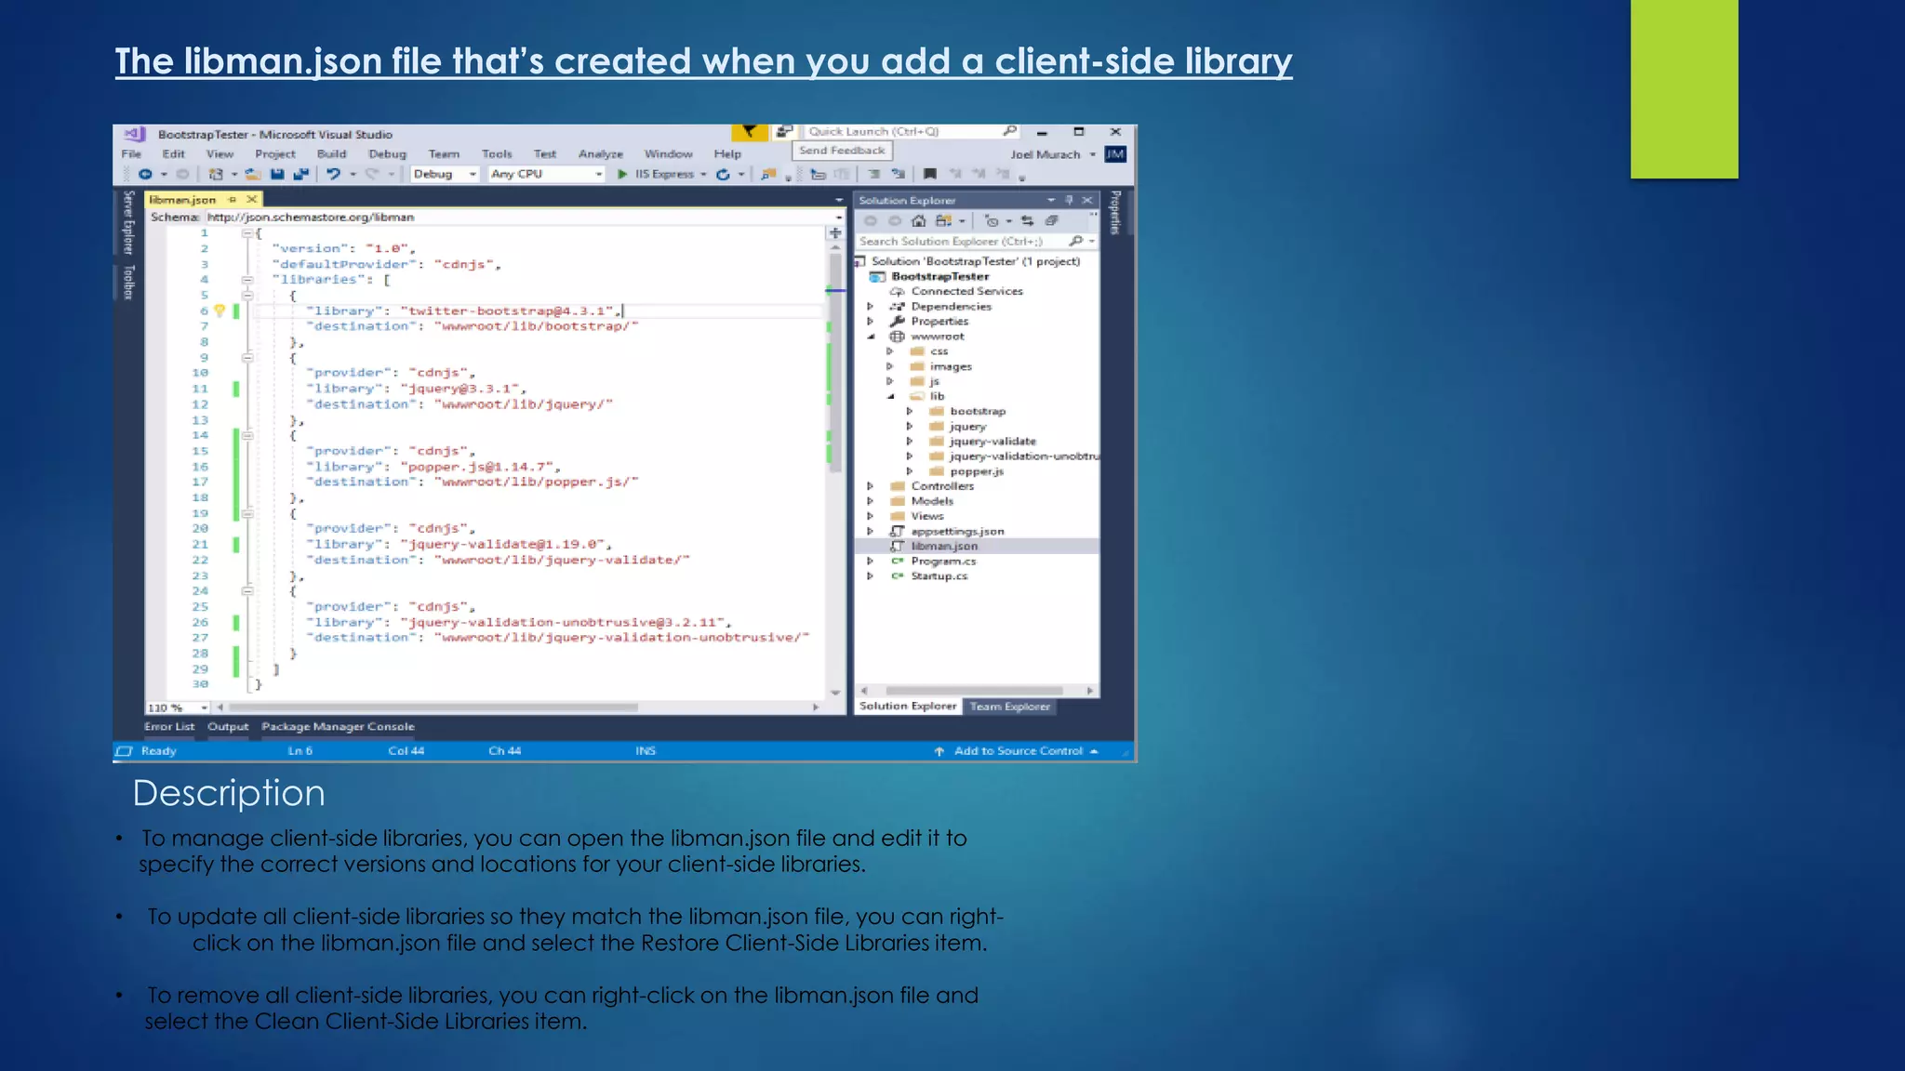Collapse the jquery object block on line 9
The height and width of the screenshot is (1071, 1905).
[247, 358]
